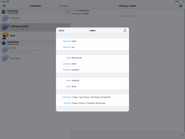Click the info icon beside message field
This screenshot has height=139, width=185.
pos(183,135)
